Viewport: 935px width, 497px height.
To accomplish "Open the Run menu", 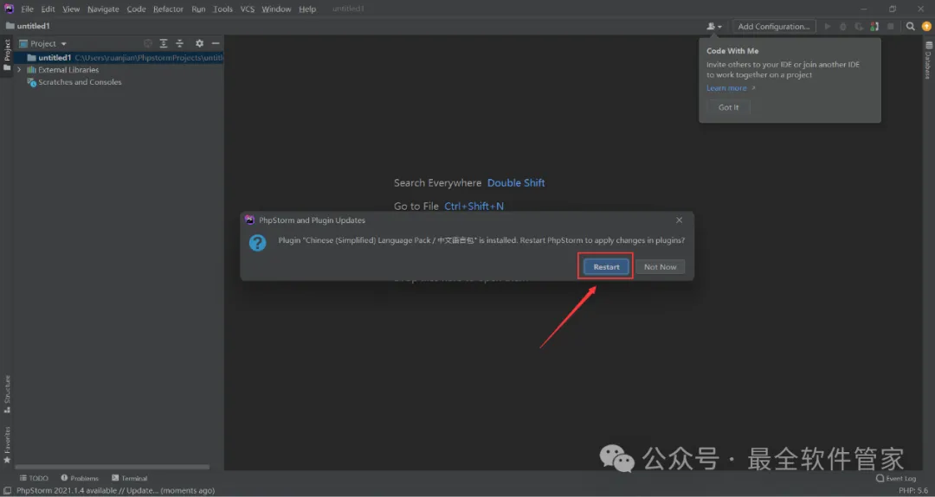I will pos(198,9).
